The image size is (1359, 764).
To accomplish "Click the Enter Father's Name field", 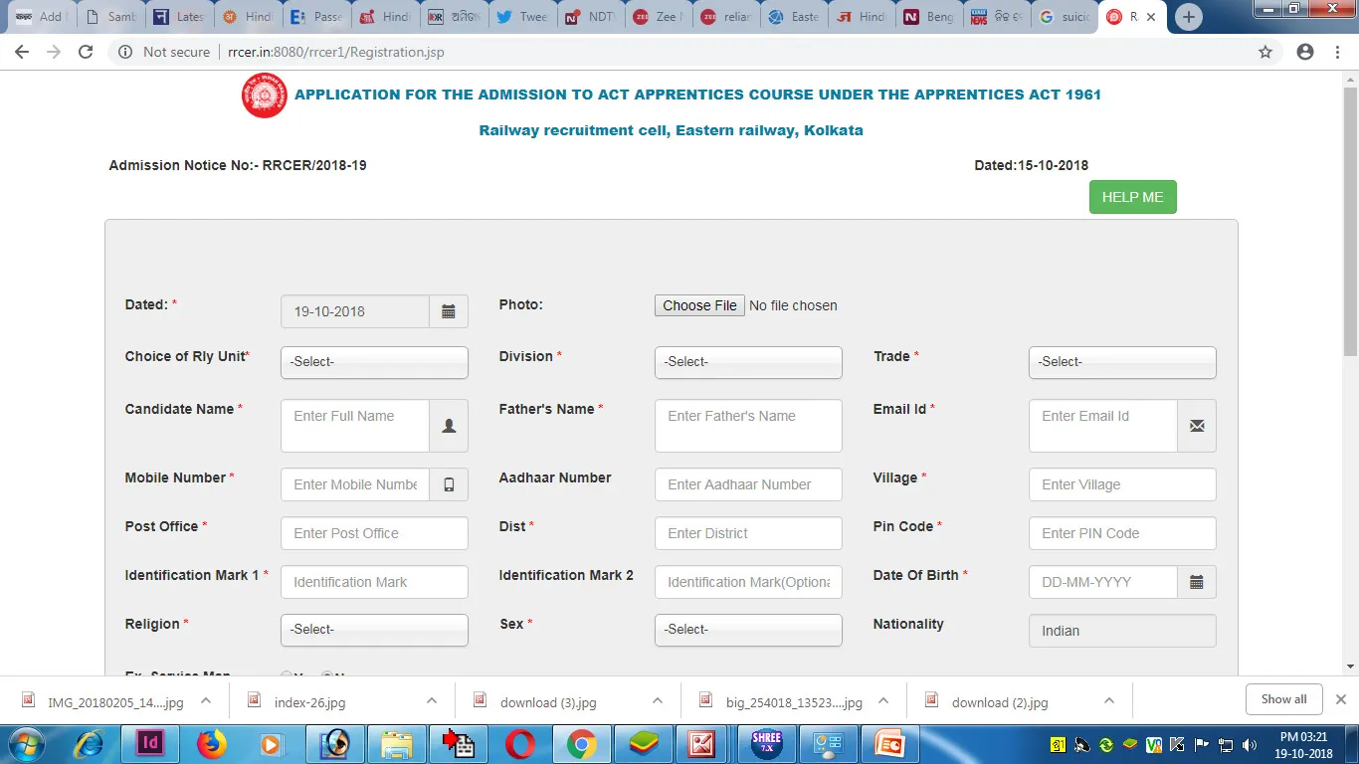I will pos(748,426).
